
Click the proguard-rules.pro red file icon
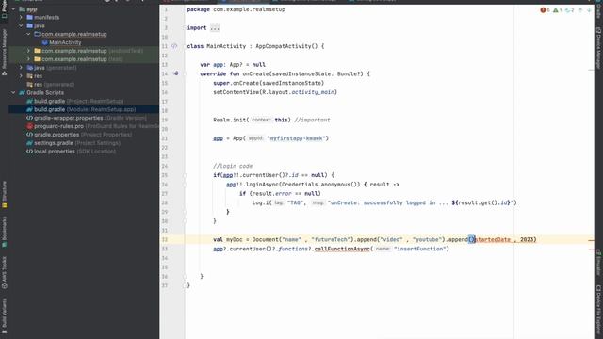click(x=29, y=126)
